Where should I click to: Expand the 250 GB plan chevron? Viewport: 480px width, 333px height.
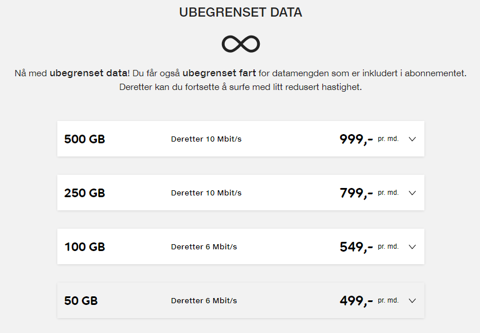click(412, 193)
